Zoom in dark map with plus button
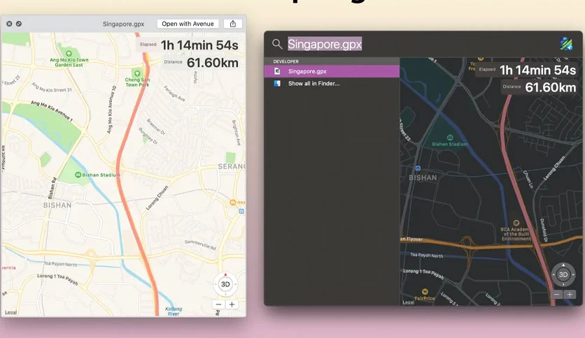The height and width of the screenshot is (338, 585). [x=570, y=295]
